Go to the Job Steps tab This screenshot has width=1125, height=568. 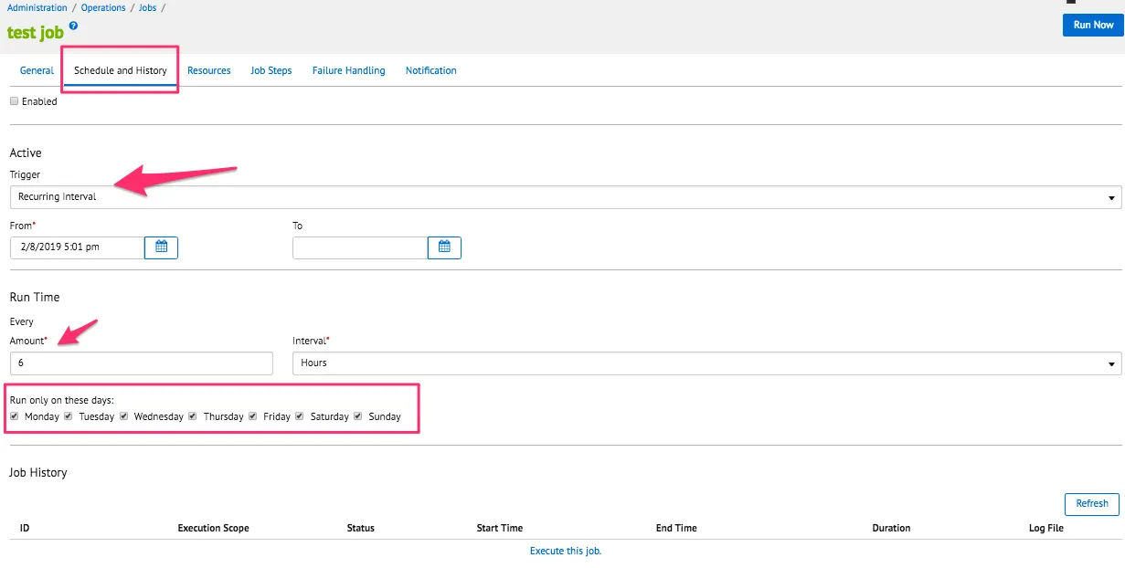pyautogui.click(x=271, y=70)
